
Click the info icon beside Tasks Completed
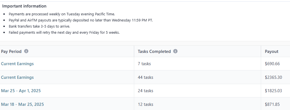click(x=175, y=51)
